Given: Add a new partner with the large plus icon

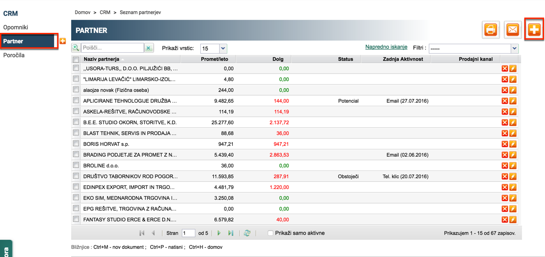Looking at the screenshot, I should (534, 30).
